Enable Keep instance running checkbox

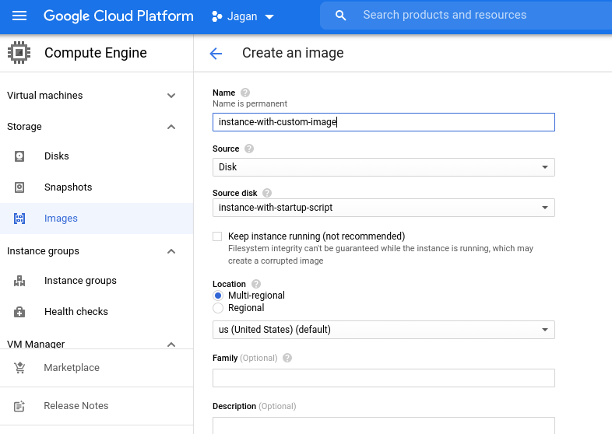point(217,236)
